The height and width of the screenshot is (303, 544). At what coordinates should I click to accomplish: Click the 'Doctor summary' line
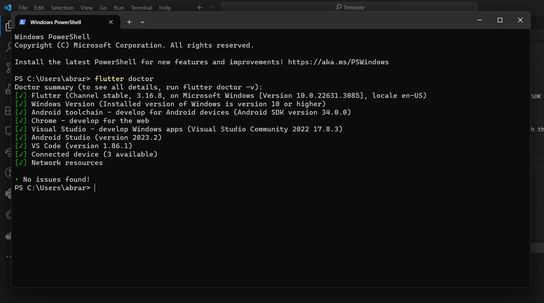pyautogui.click(x=138, y=87)
